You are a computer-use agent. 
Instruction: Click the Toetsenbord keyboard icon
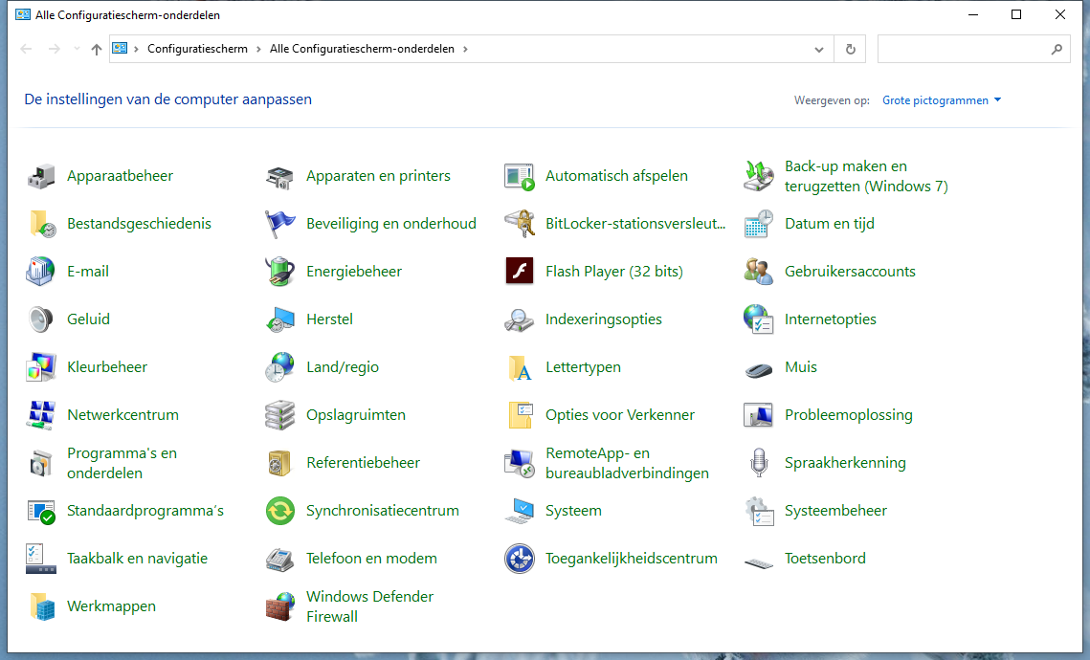tap(759, 562)
